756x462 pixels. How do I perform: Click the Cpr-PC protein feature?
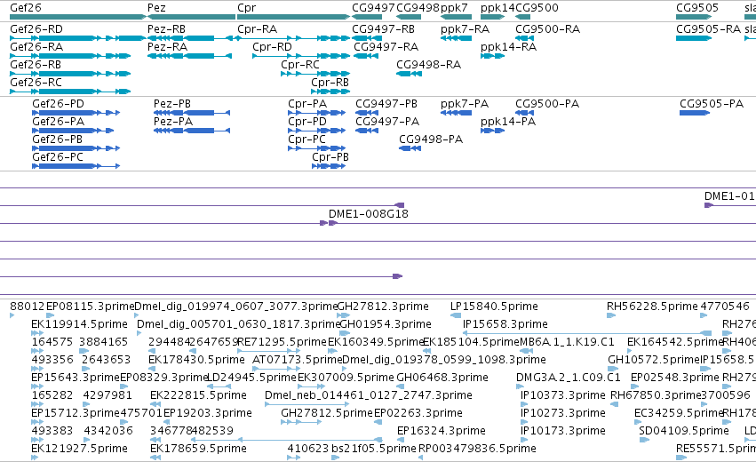317,148
